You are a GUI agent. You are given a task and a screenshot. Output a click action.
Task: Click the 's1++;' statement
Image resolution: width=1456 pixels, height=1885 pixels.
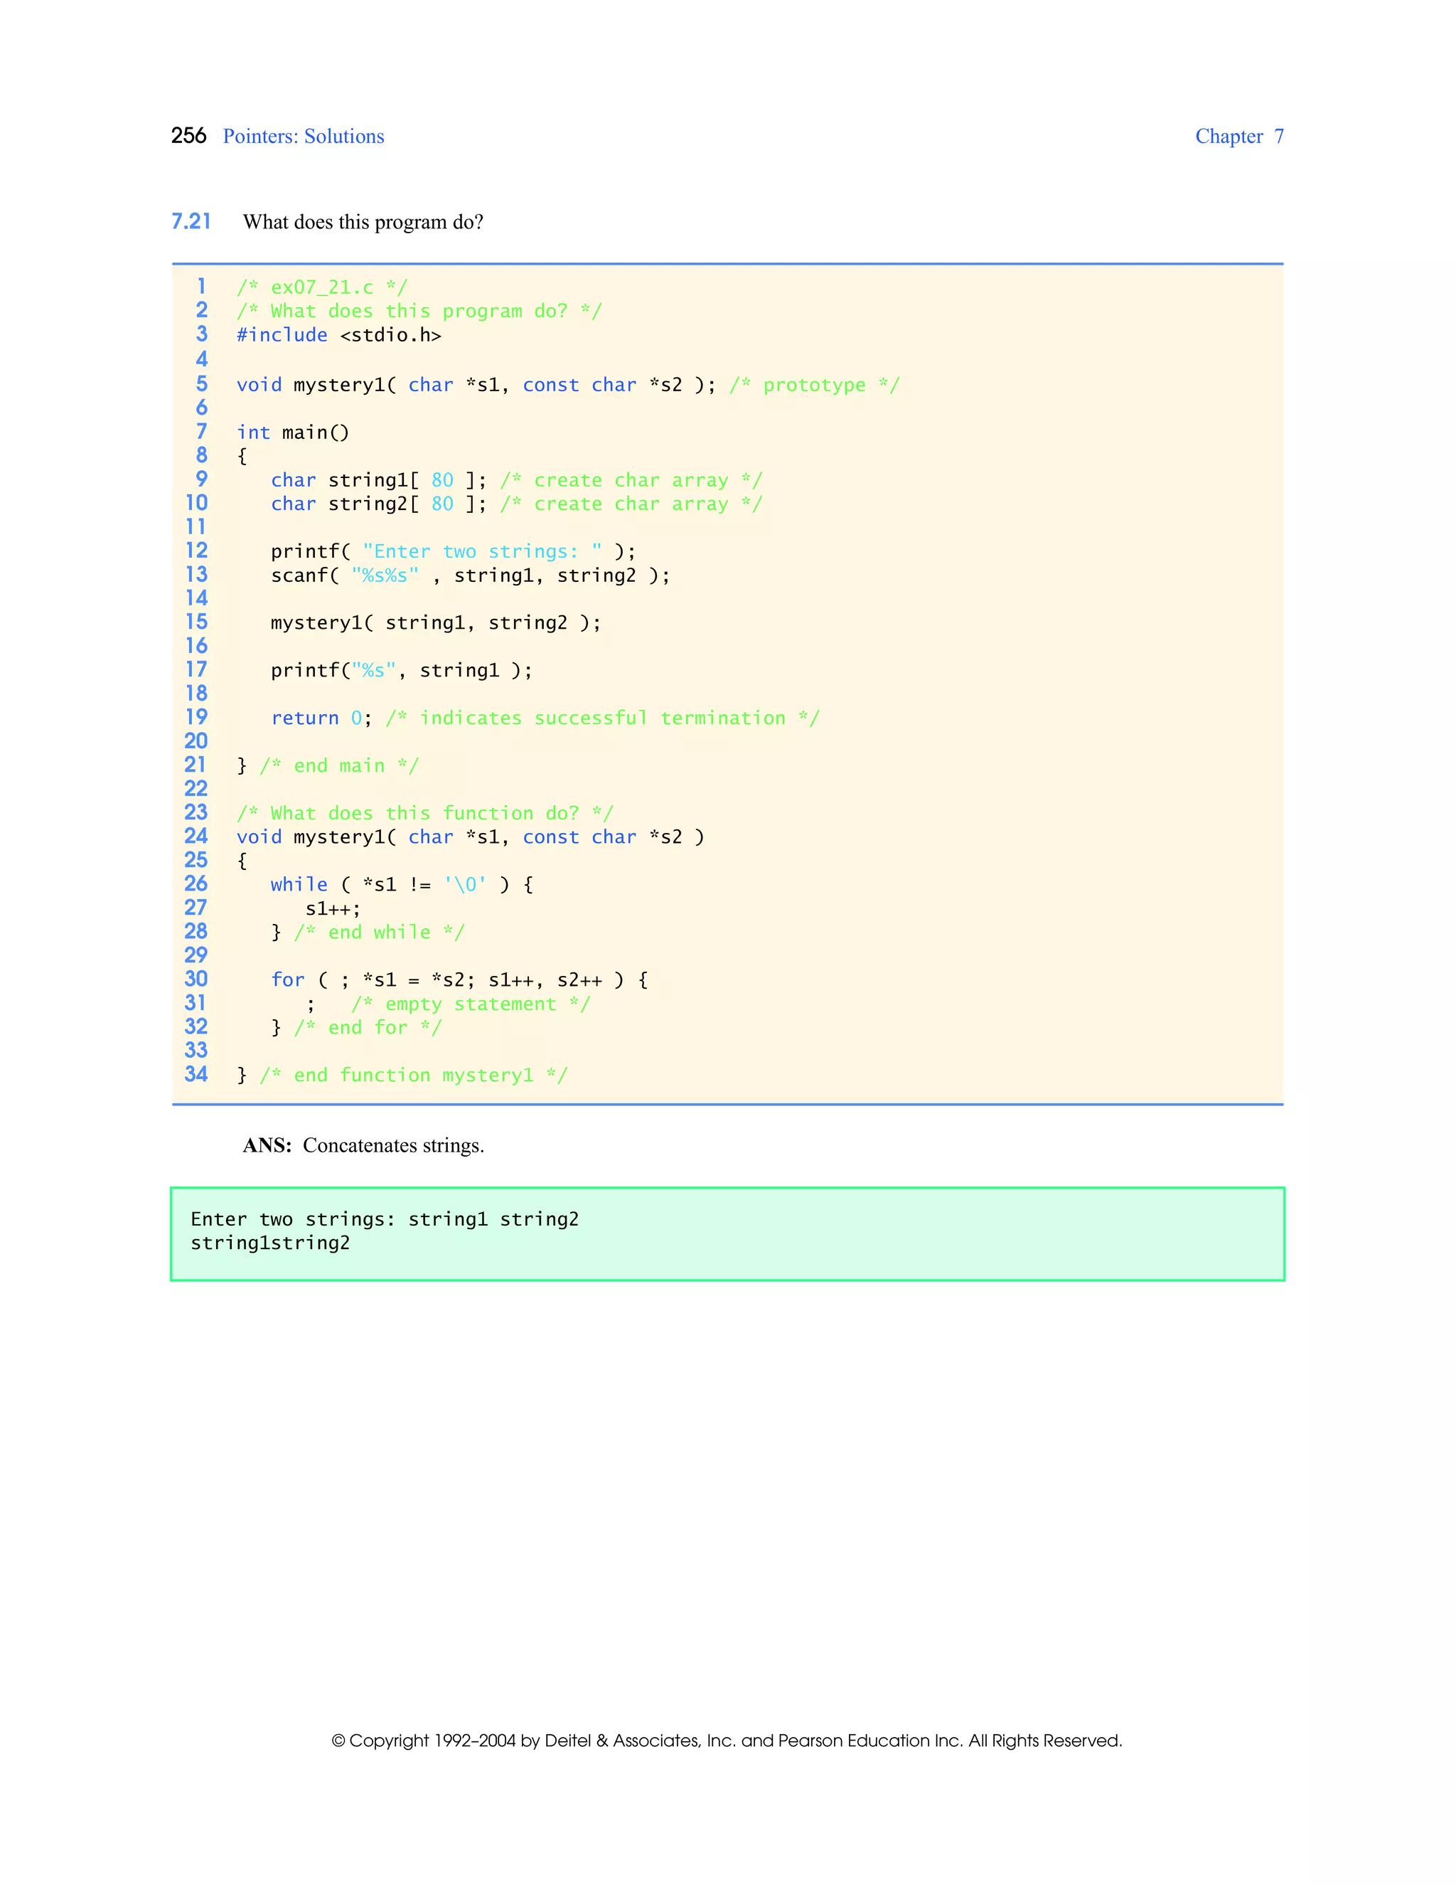coord(333,909)
